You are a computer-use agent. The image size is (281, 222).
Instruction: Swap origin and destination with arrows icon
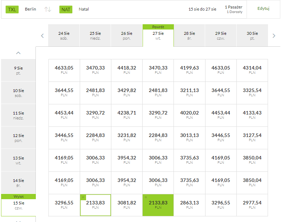pos(48,9)
